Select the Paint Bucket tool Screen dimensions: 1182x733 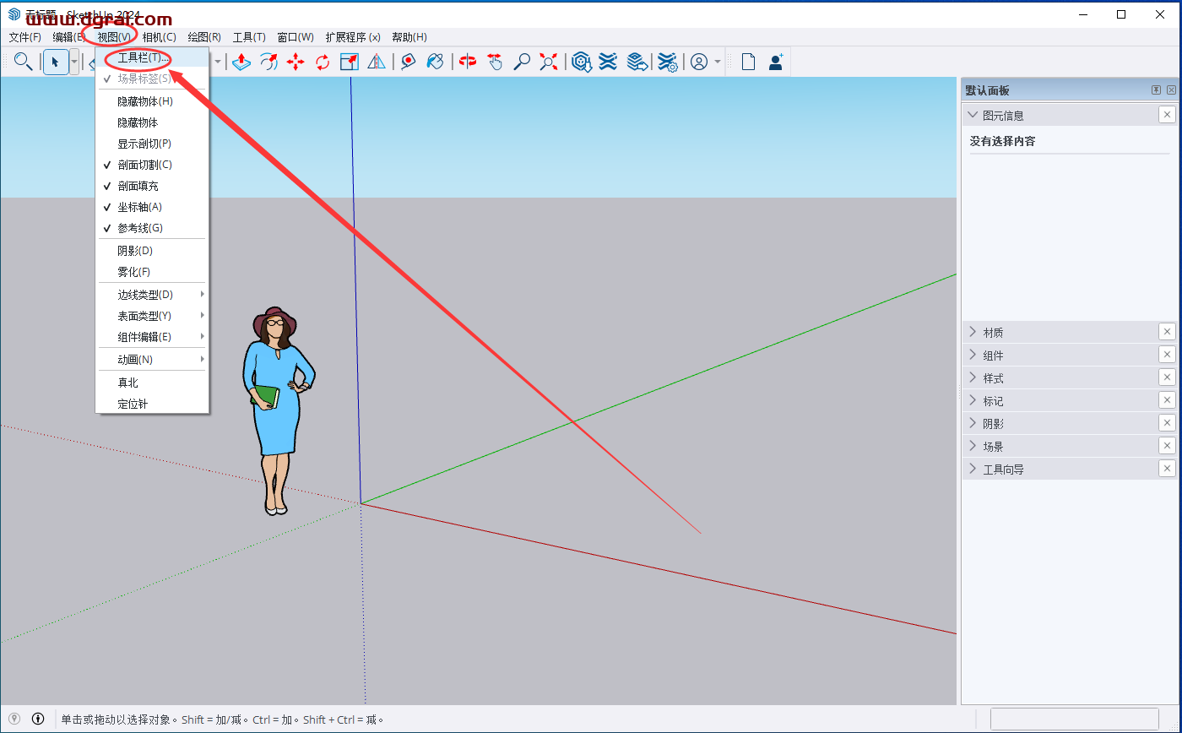(436, 62)
